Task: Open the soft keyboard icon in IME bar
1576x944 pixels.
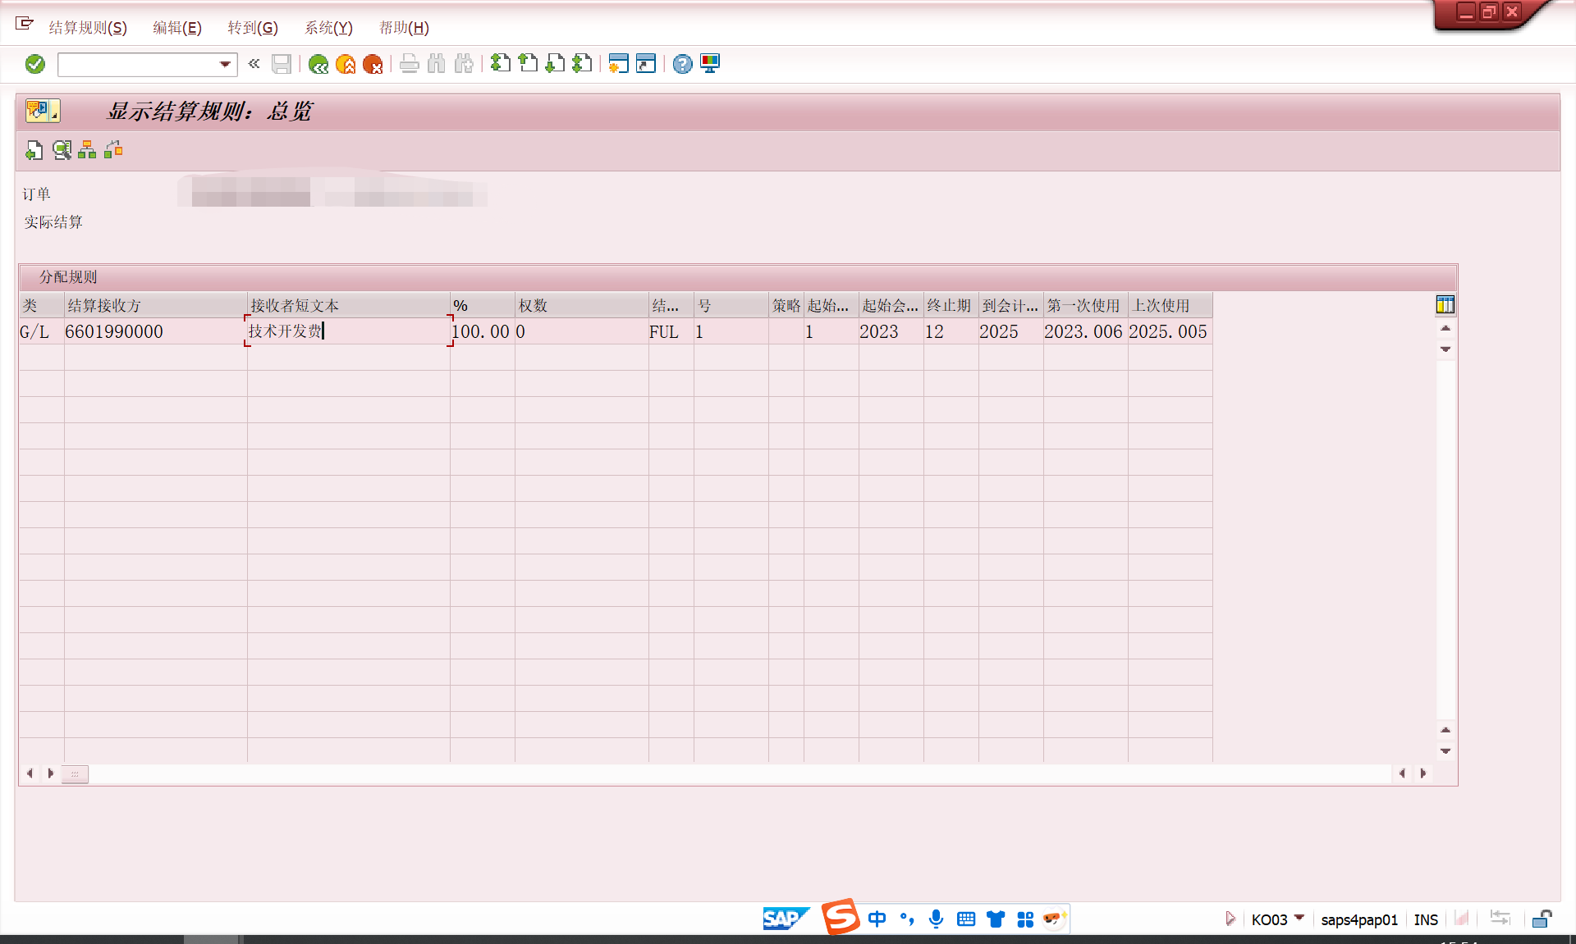Action: pos(966,919)
